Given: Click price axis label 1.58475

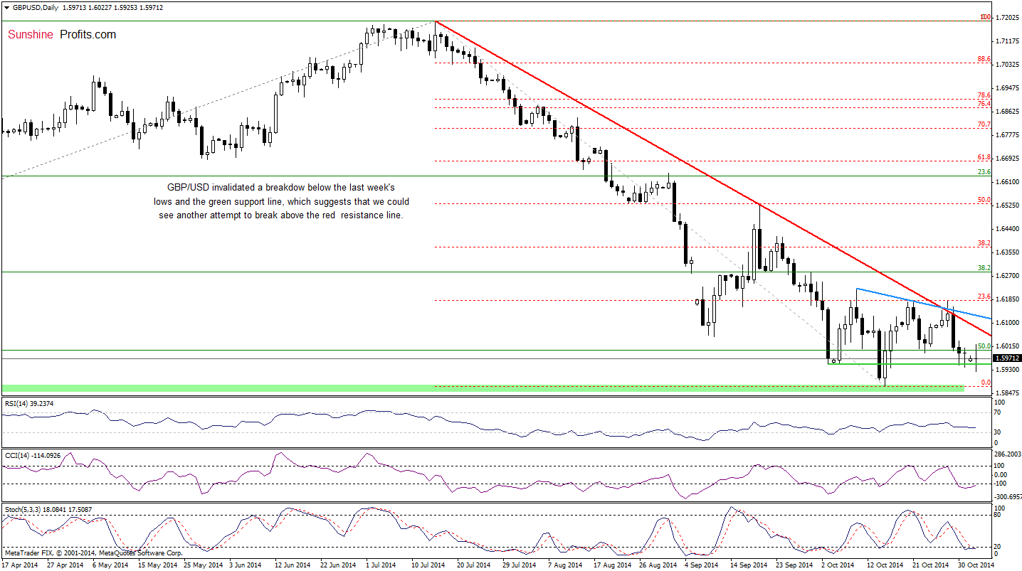Looking at the screenshot, I should point(1007,393).
